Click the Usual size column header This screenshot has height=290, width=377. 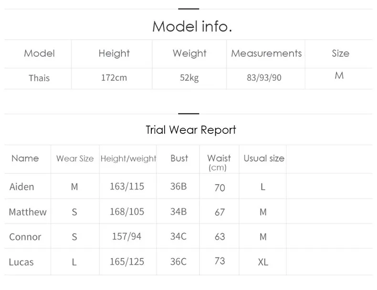pos(264,158)
